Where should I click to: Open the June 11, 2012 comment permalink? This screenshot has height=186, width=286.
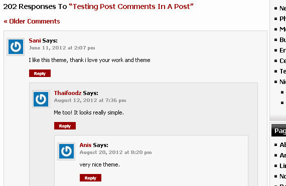(62, 48)
